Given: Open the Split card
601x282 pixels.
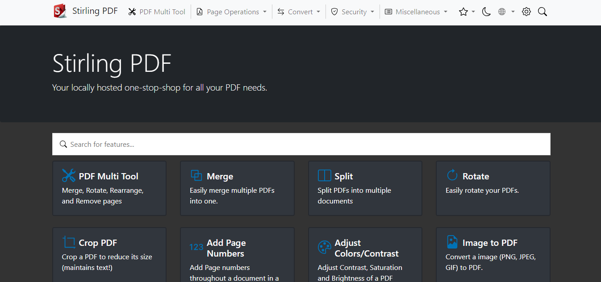Looking at the screenshot, I should pos(365,188).
